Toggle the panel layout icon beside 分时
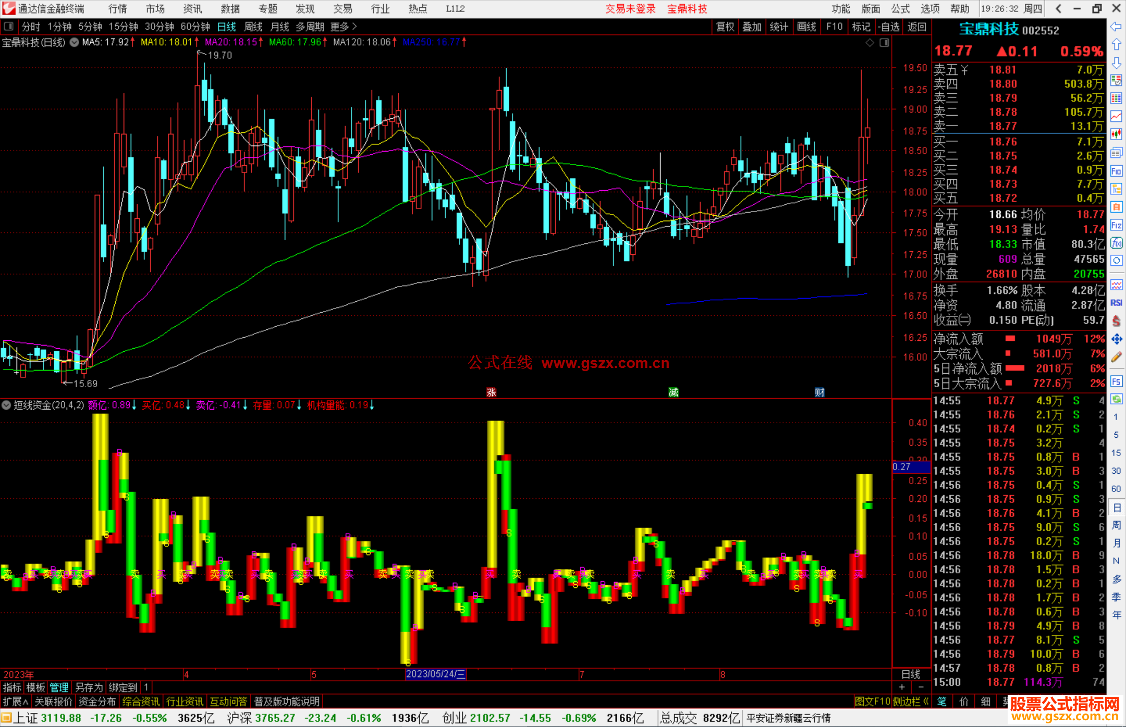 [x=9, y=27]
